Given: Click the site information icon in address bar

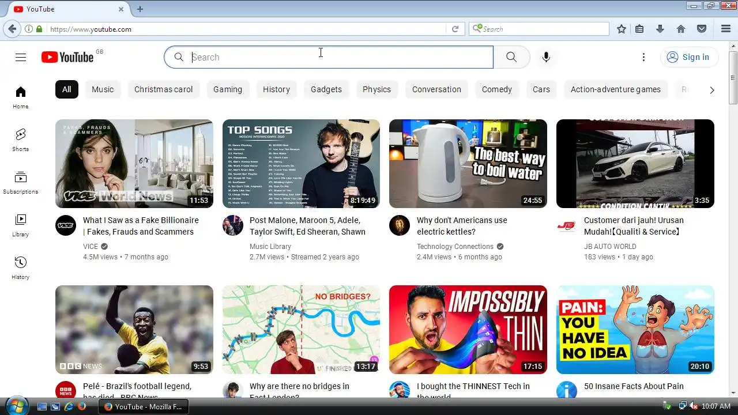Looking at the screenshot, I should click(x=28, y=29).
